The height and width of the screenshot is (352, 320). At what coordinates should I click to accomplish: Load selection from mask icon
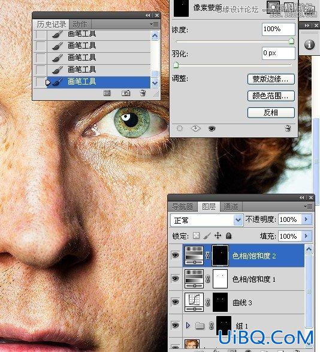tap(179, 128)
